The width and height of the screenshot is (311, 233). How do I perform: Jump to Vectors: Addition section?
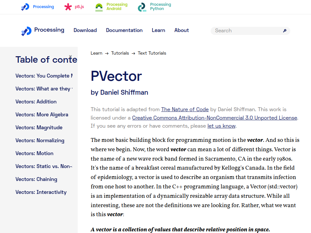coord(36,102)
